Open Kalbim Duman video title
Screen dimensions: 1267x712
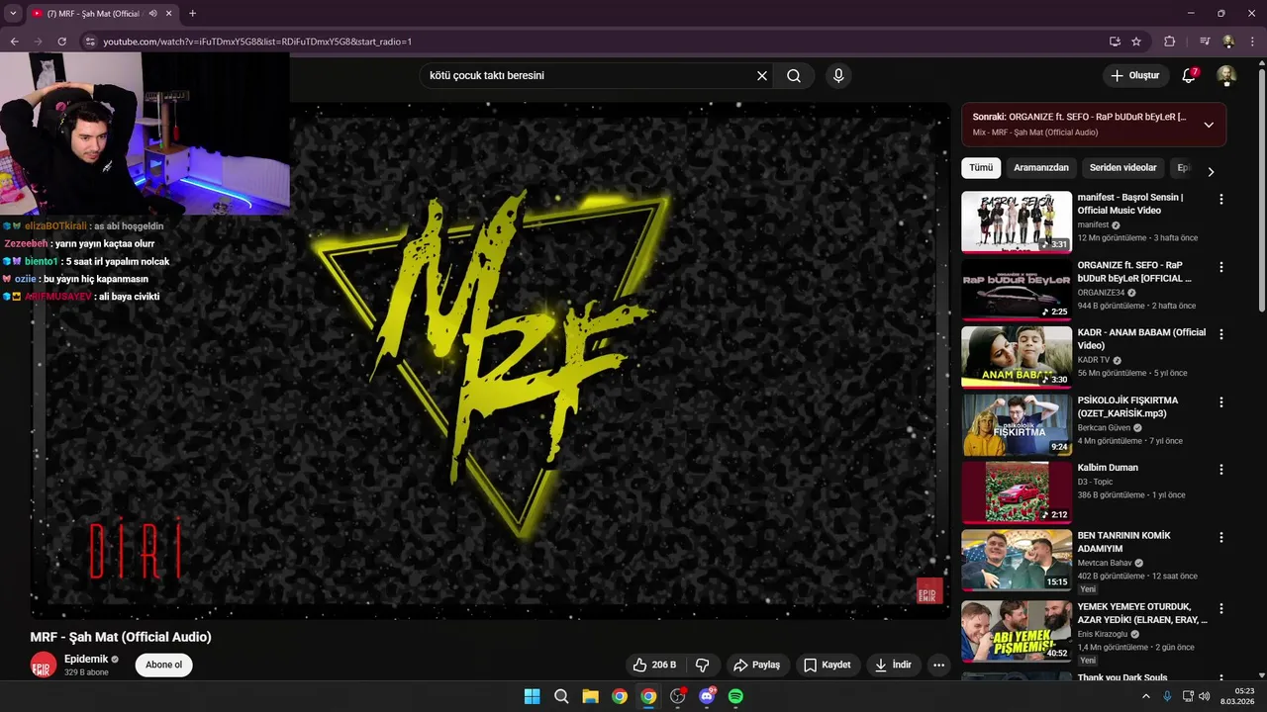(1108, 468)
